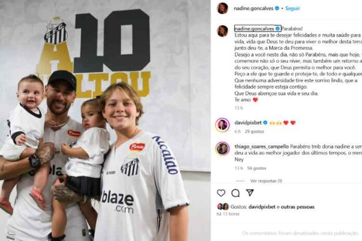The height and width of the screenshot is (241, 362).
Task: Click davidpixbet in the Gostos line
Action: point(262,207)
